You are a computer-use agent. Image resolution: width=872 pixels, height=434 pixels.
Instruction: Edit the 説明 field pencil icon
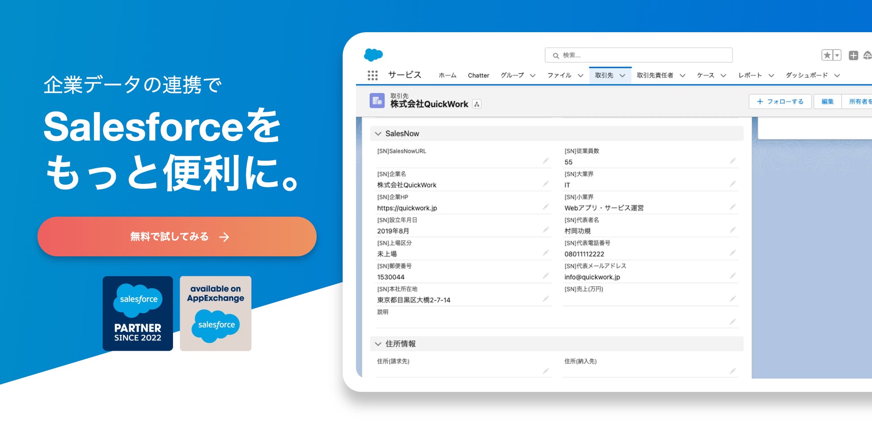pos(732,322)
